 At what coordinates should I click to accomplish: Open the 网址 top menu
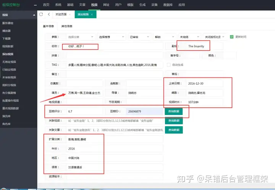(x=106, y=5)
